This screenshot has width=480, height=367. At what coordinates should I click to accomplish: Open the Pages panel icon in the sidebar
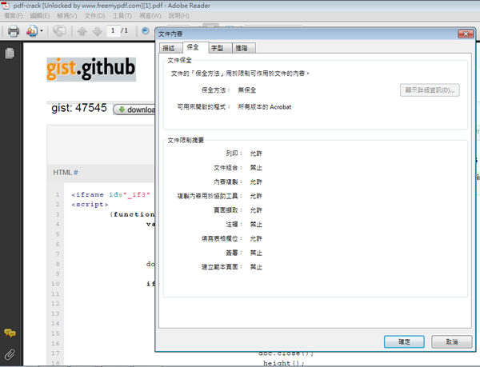[10, 54]
